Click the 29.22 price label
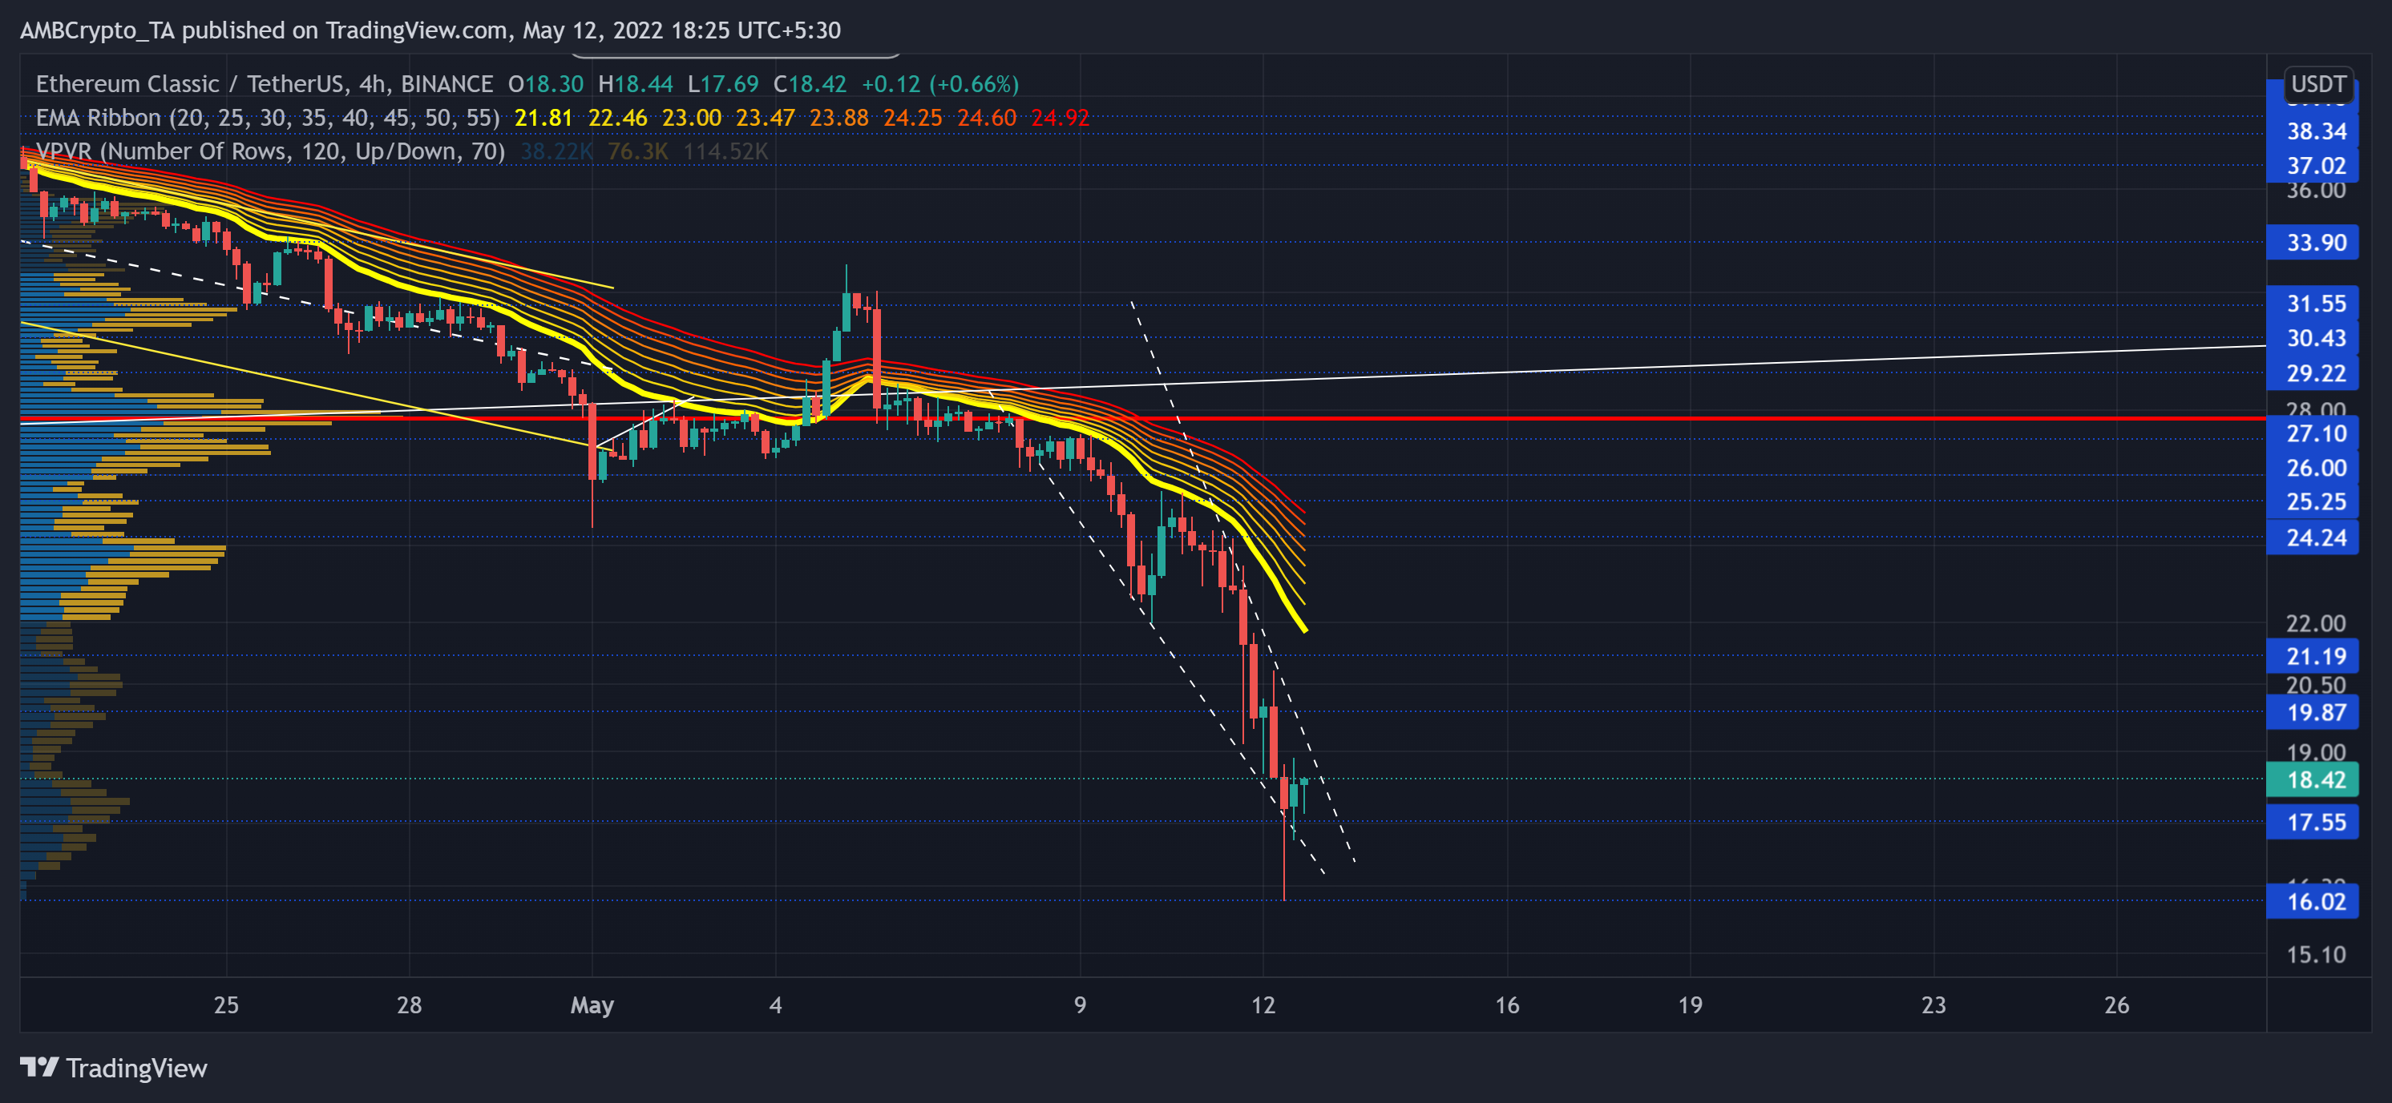 coord(2312,374)
